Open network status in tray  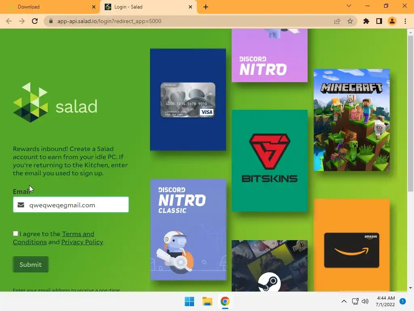[x=355, y=301]
